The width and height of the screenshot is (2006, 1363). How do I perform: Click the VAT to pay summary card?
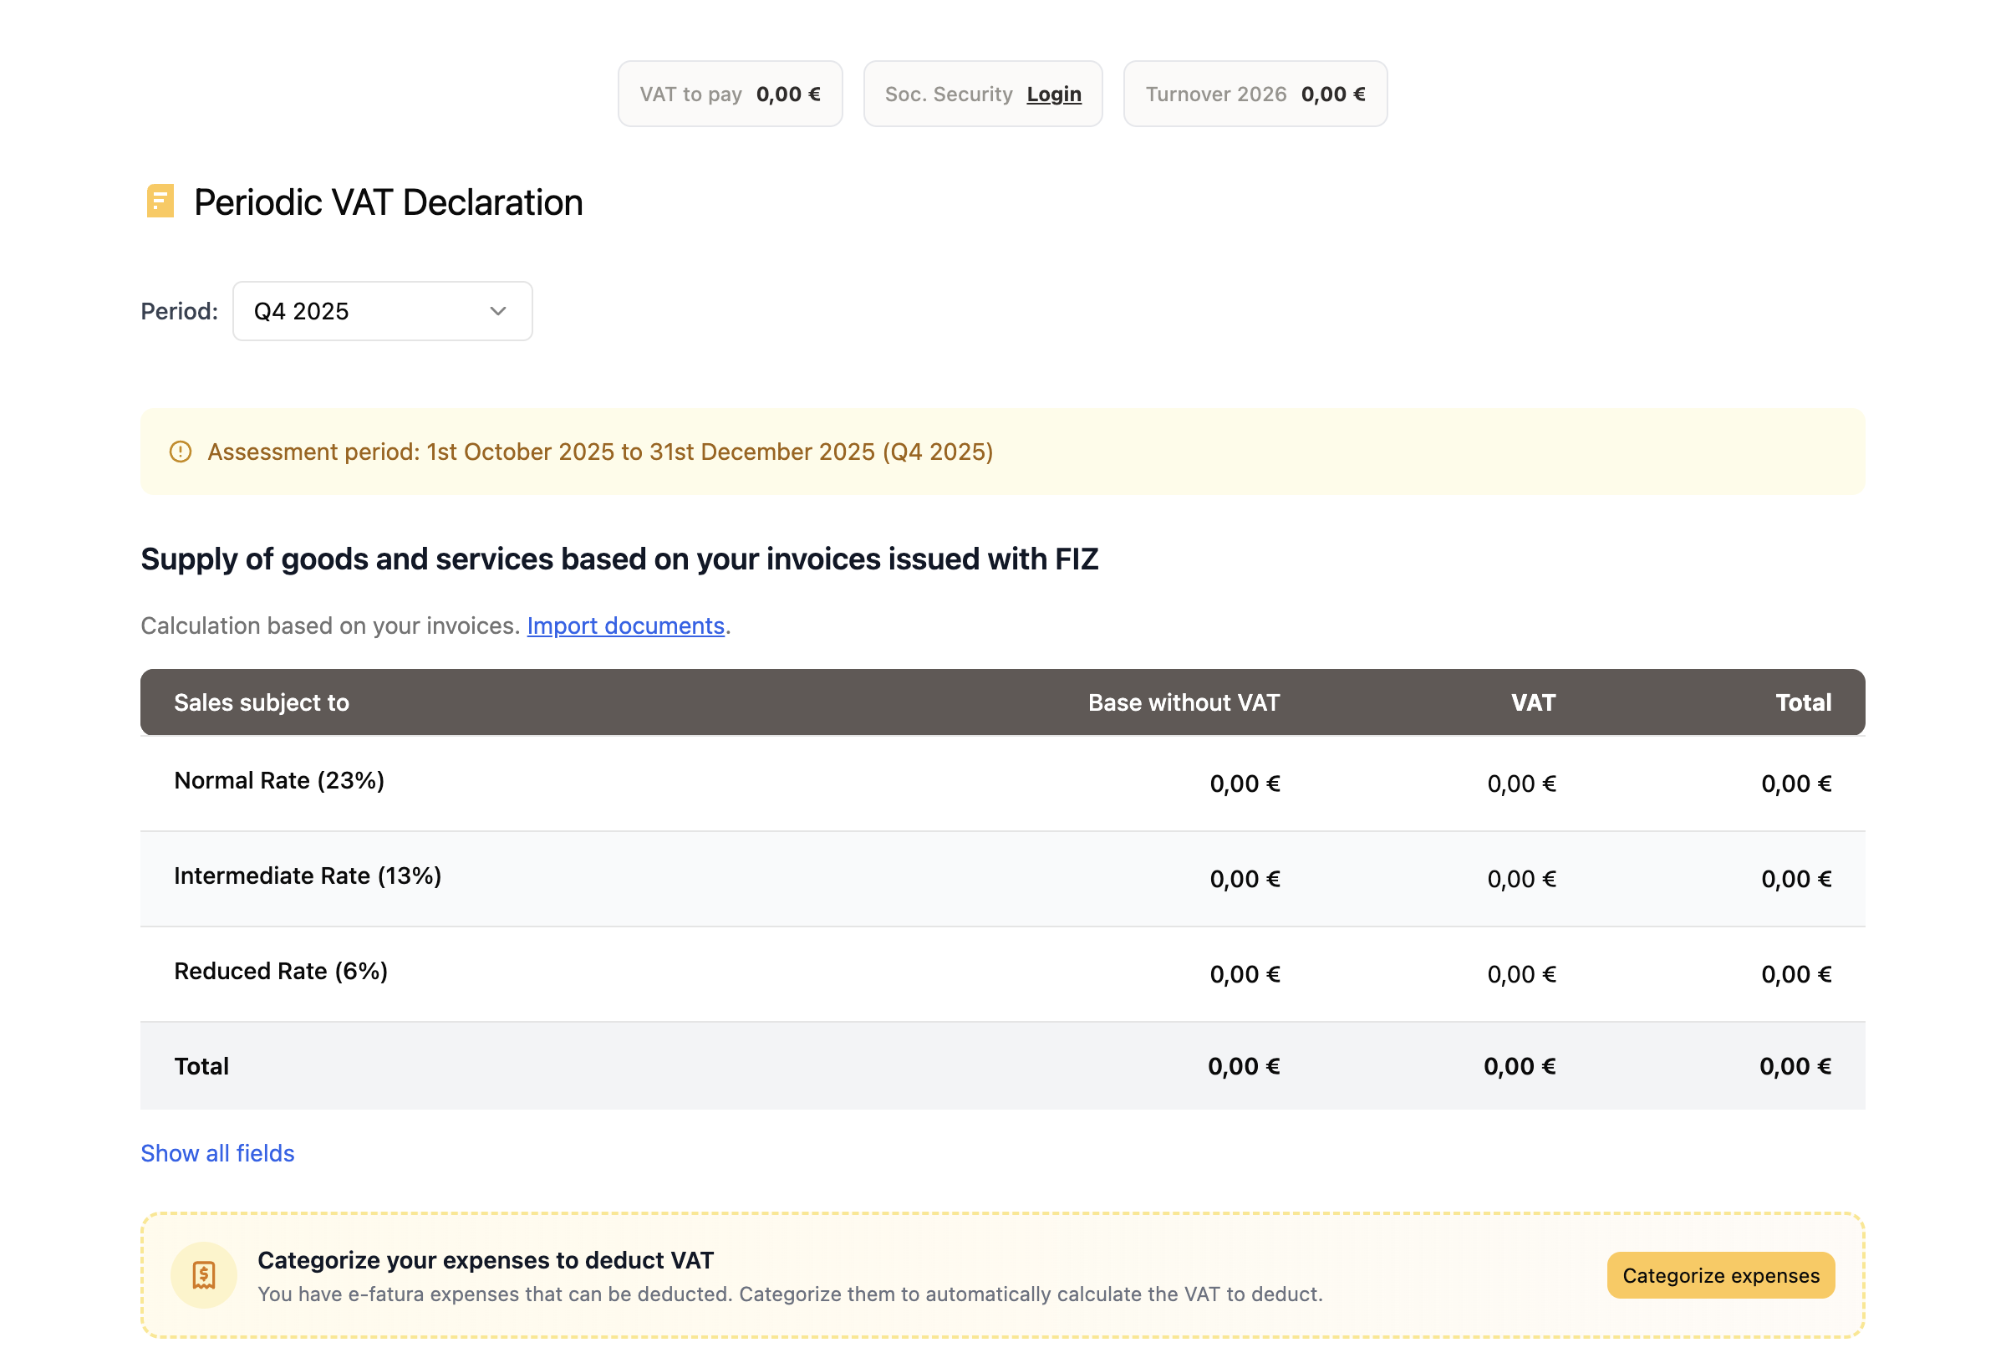pos(730,94)
